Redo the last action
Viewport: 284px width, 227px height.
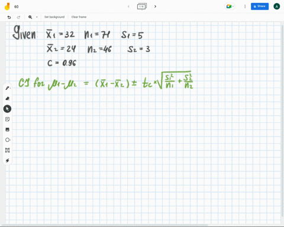(18, 17)
